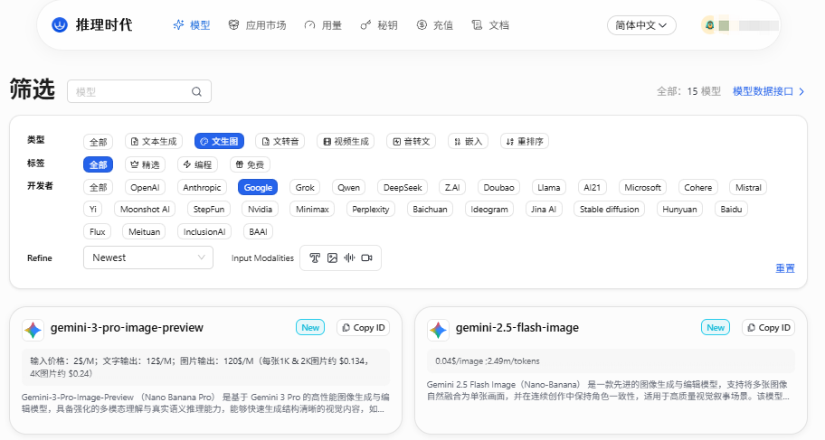Filter by 精选 tag
Screen dimensions: 825x440
[146, 164]
